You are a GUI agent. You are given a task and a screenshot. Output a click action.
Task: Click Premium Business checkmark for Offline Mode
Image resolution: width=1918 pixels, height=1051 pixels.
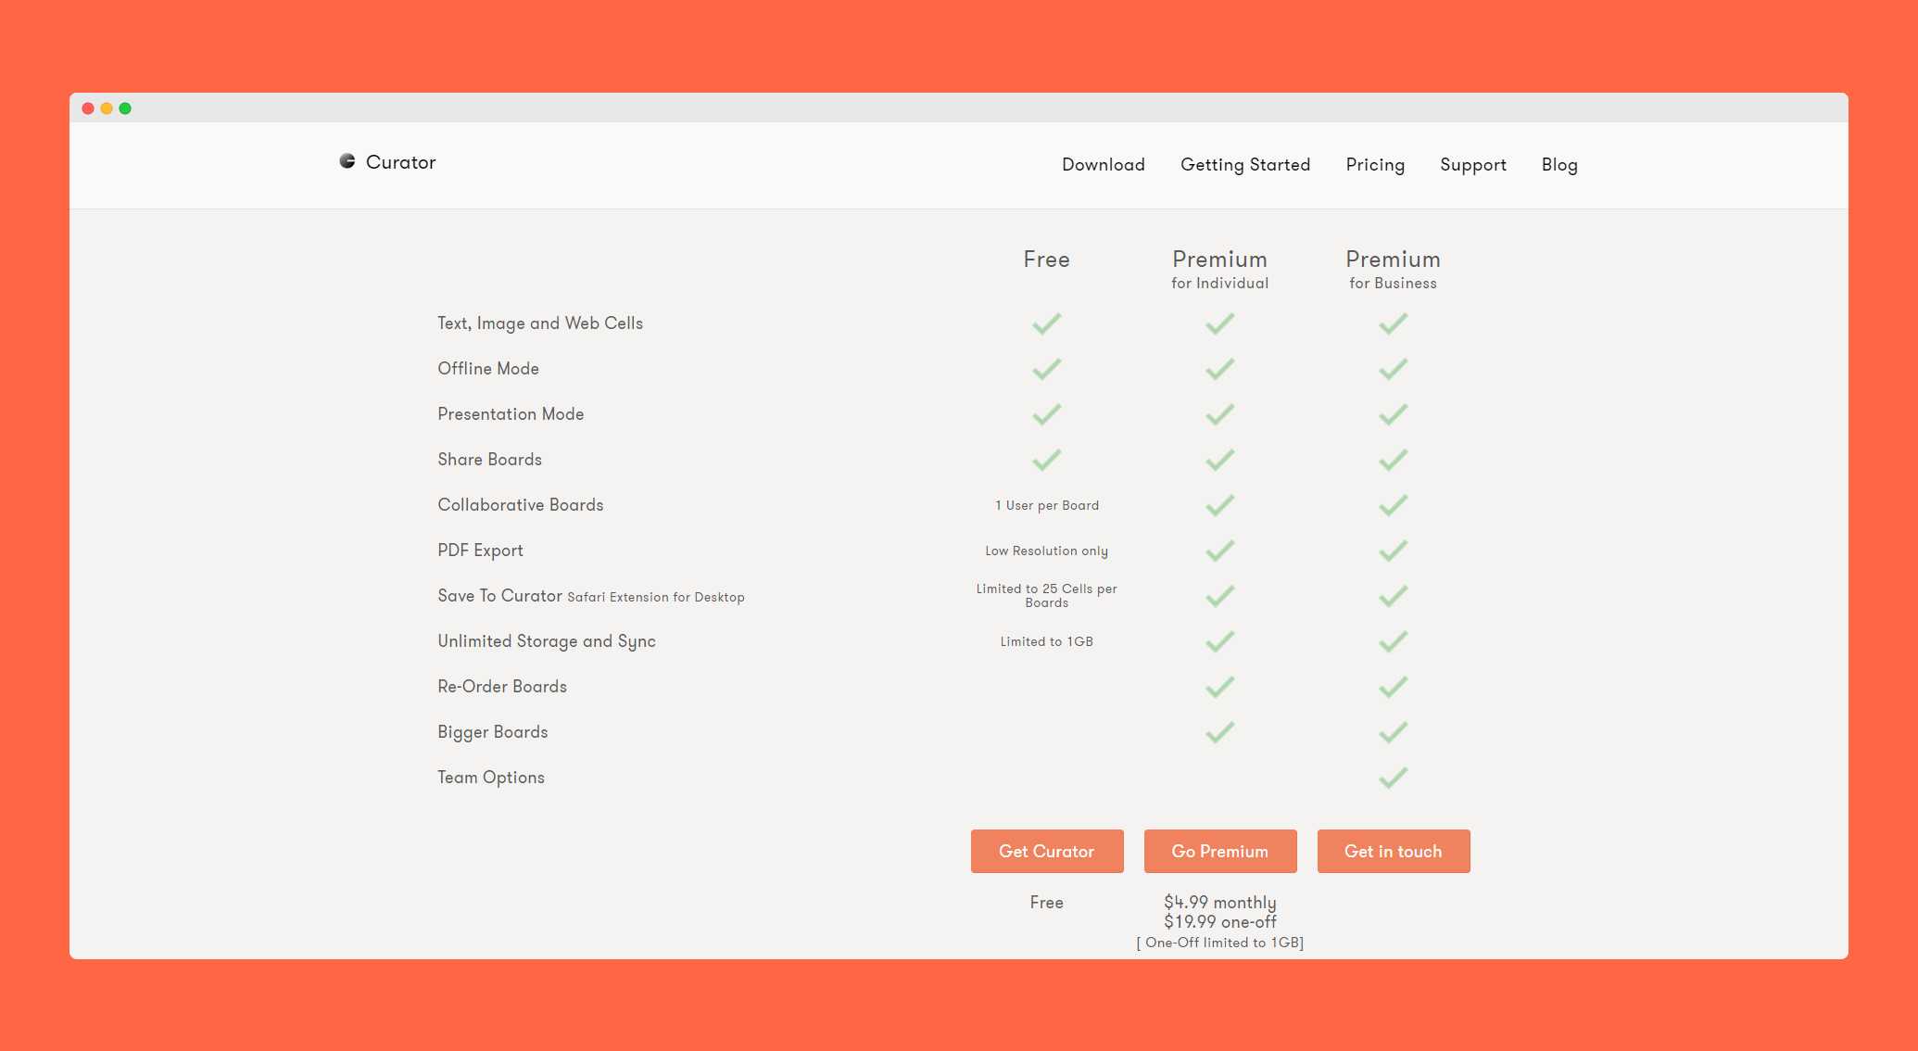click(1394, 369)
